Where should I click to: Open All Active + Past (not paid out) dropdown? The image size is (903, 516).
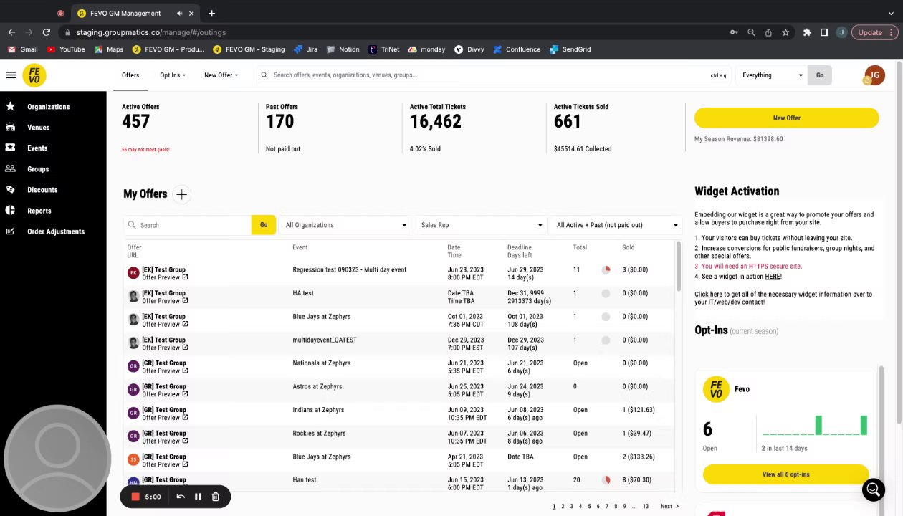pos(616,225)
